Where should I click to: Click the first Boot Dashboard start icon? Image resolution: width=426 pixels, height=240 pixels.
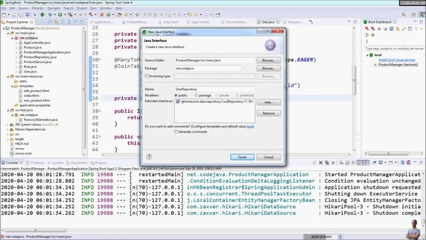(x=367, y=29)
